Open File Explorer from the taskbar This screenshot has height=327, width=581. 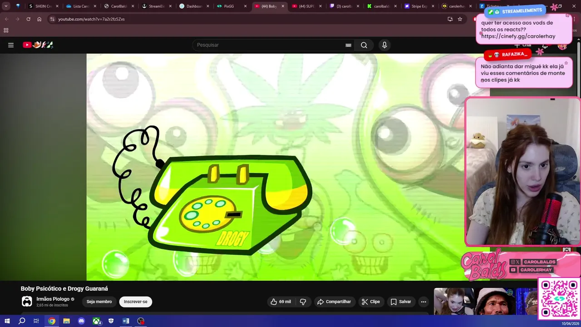point(66,321)
